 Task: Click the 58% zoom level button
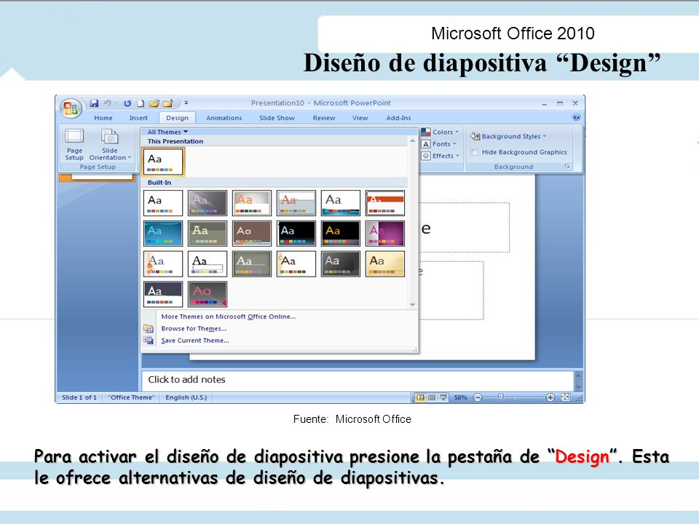point(460,397)
